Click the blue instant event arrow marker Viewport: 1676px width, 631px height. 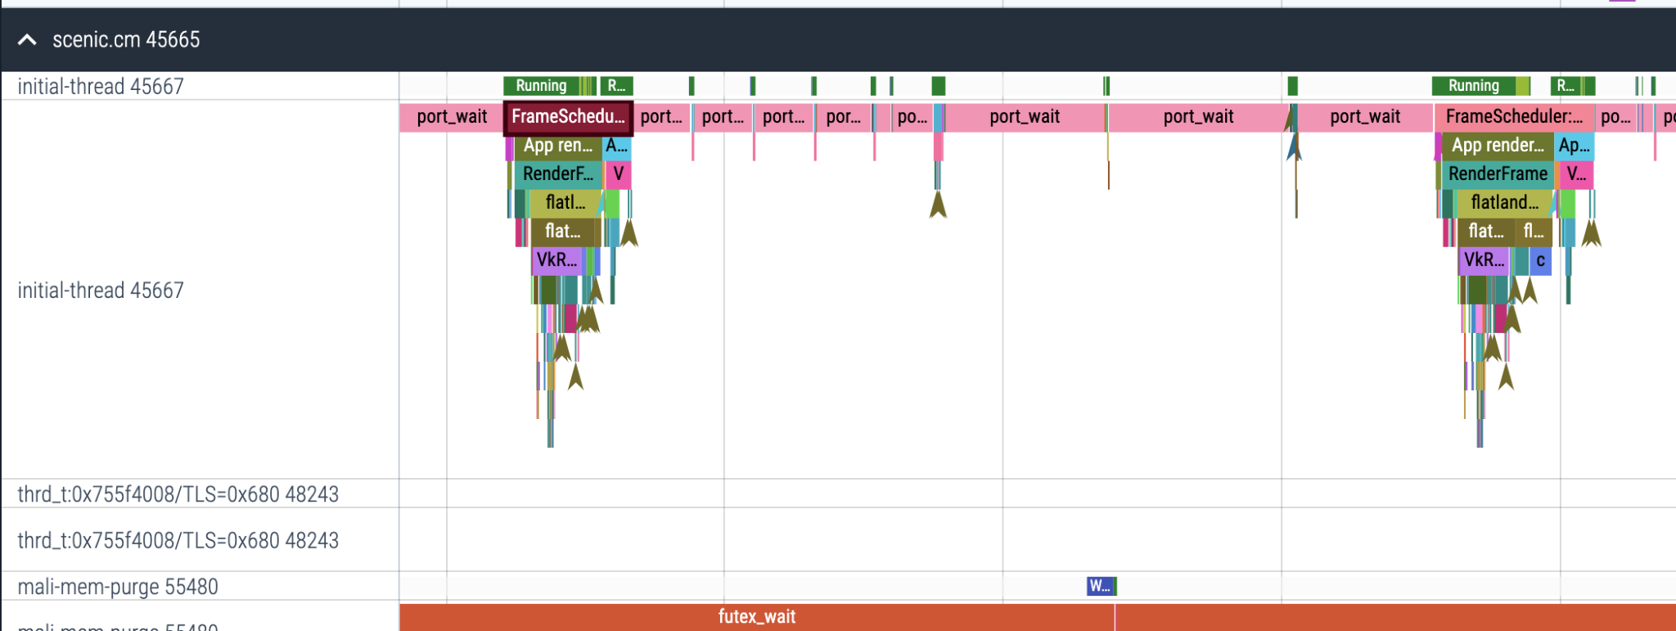tap(1293, 147)
